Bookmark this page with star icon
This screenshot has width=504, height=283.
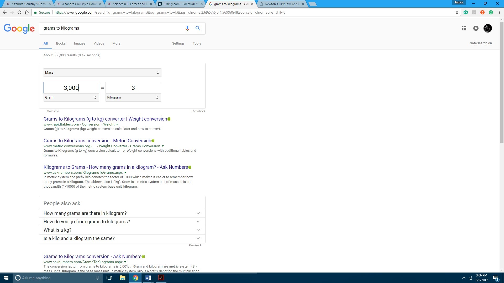(457, 12)
